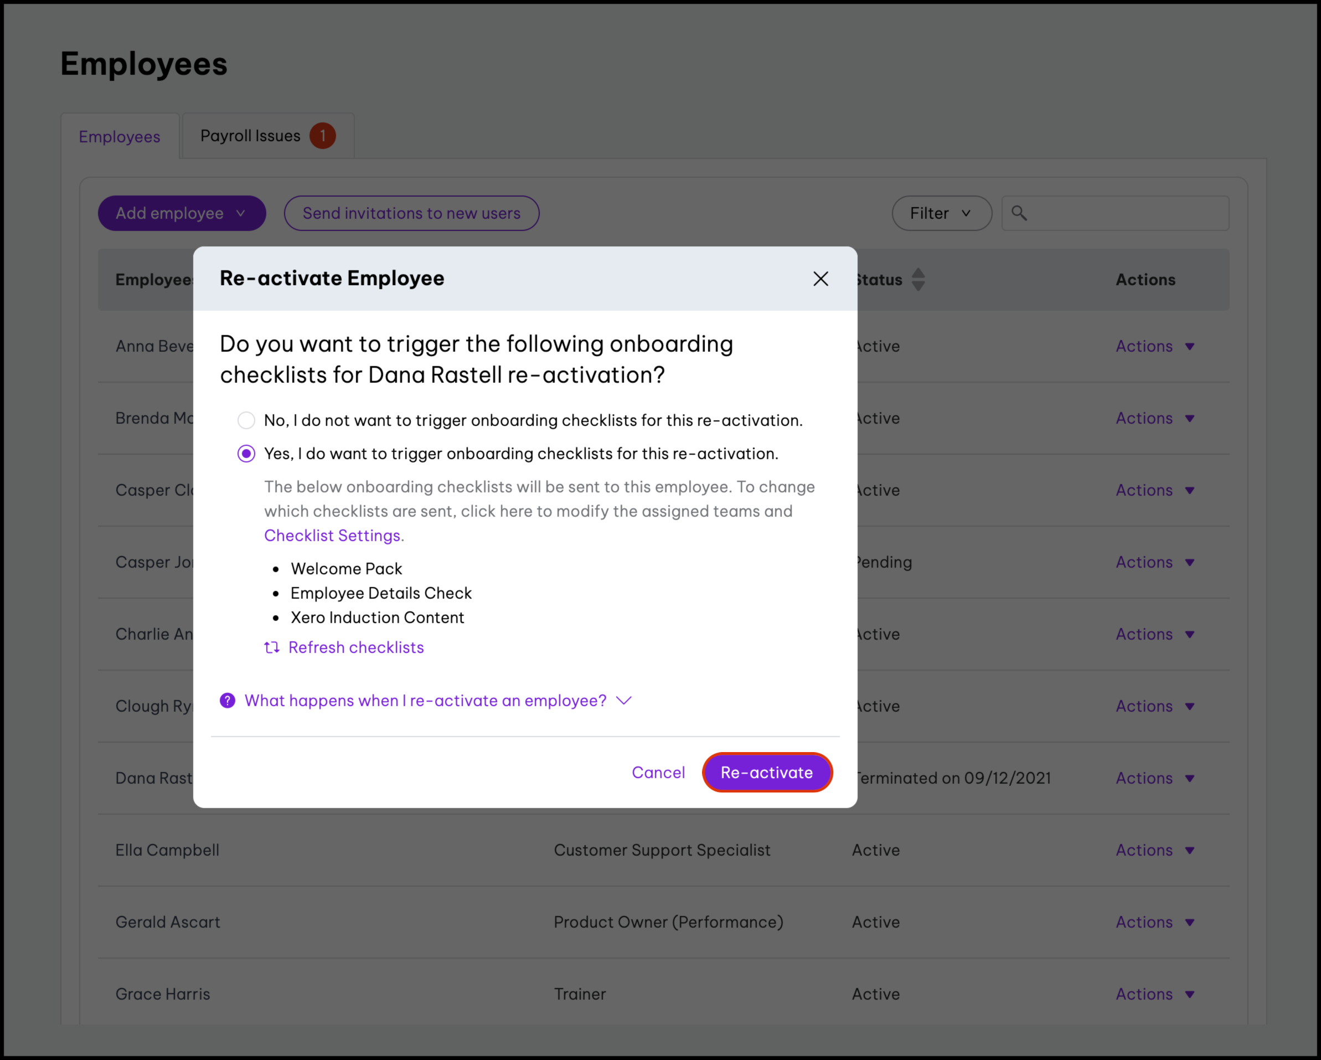Select Yes, trigger onboarding checklists option
This screenshot has height=1060, width=1321.
pyautogui.click(x=246, y=454)
